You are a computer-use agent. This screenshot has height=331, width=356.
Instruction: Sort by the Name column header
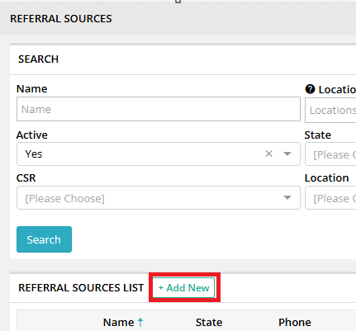pos(118,322)
